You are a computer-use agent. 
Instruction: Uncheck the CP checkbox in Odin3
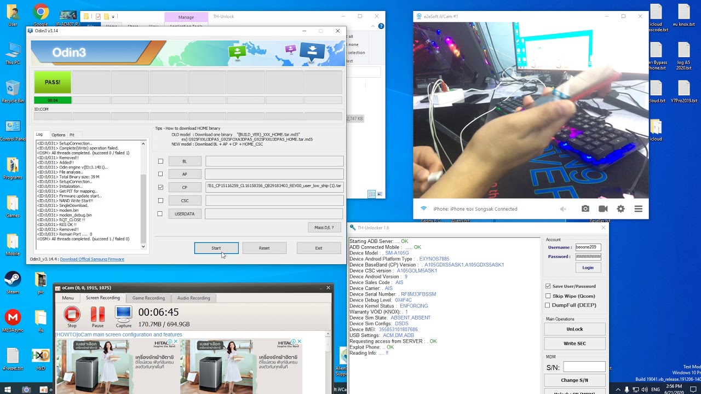coord(160,187)
